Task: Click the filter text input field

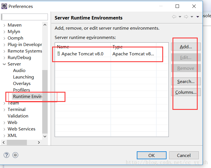Action: point(24,17)
